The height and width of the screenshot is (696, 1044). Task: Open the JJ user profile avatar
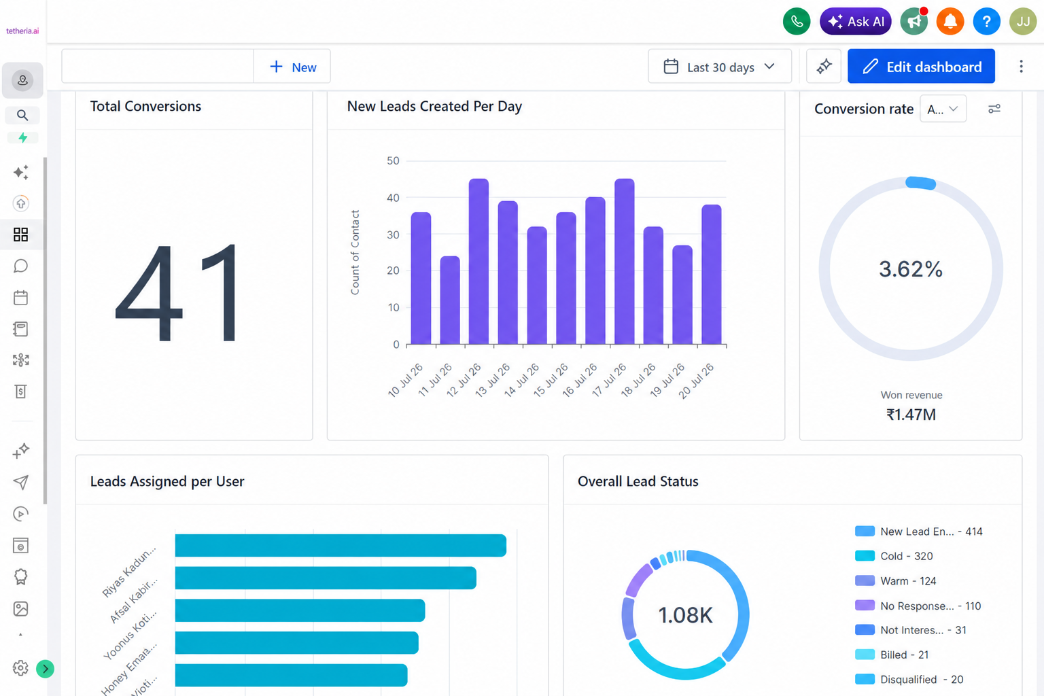point(1023,21)
